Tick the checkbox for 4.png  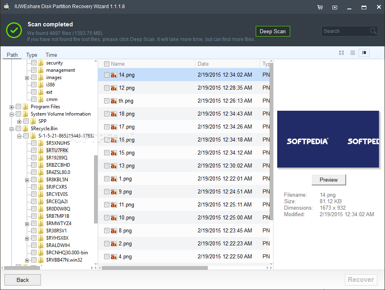click(x=107, y=257)
